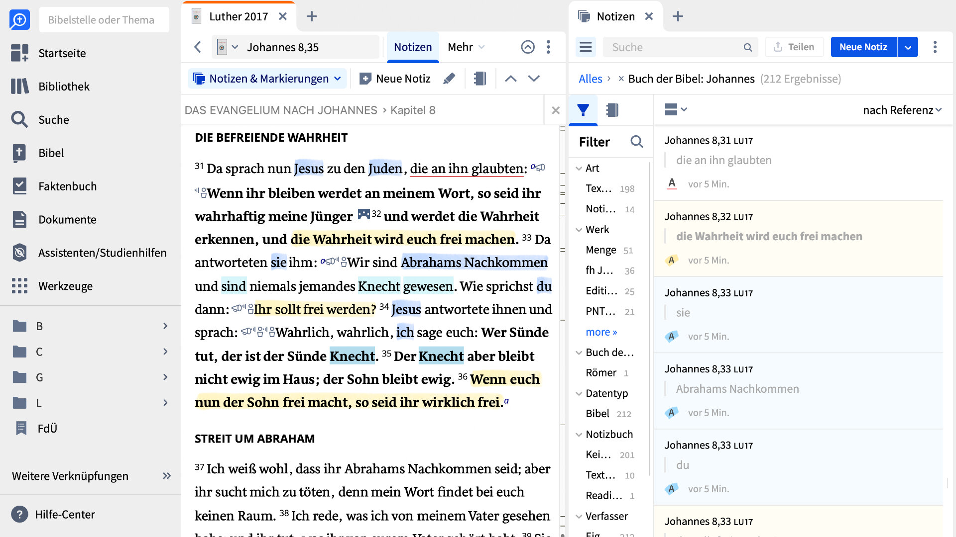
Task: Collapse the Werk filter section
Action: [579, 230]
